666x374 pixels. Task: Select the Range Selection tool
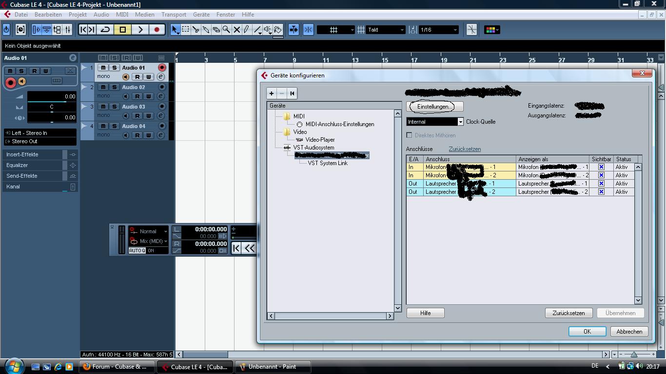click(186, 30)
